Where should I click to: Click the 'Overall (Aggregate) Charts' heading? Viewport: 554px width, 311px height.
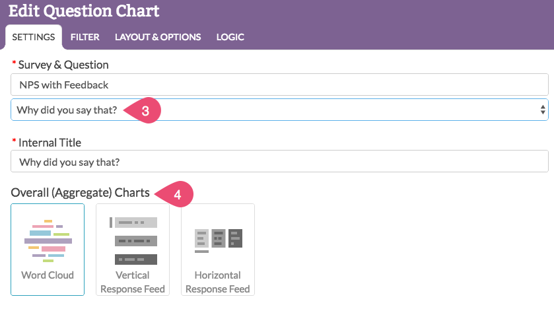tap(81, 193)
